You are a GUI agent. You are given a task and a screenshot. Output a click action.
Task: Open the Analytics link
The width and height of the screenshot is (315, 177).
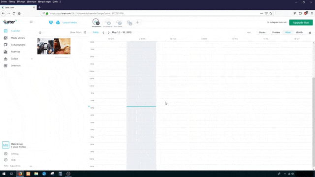15,52
